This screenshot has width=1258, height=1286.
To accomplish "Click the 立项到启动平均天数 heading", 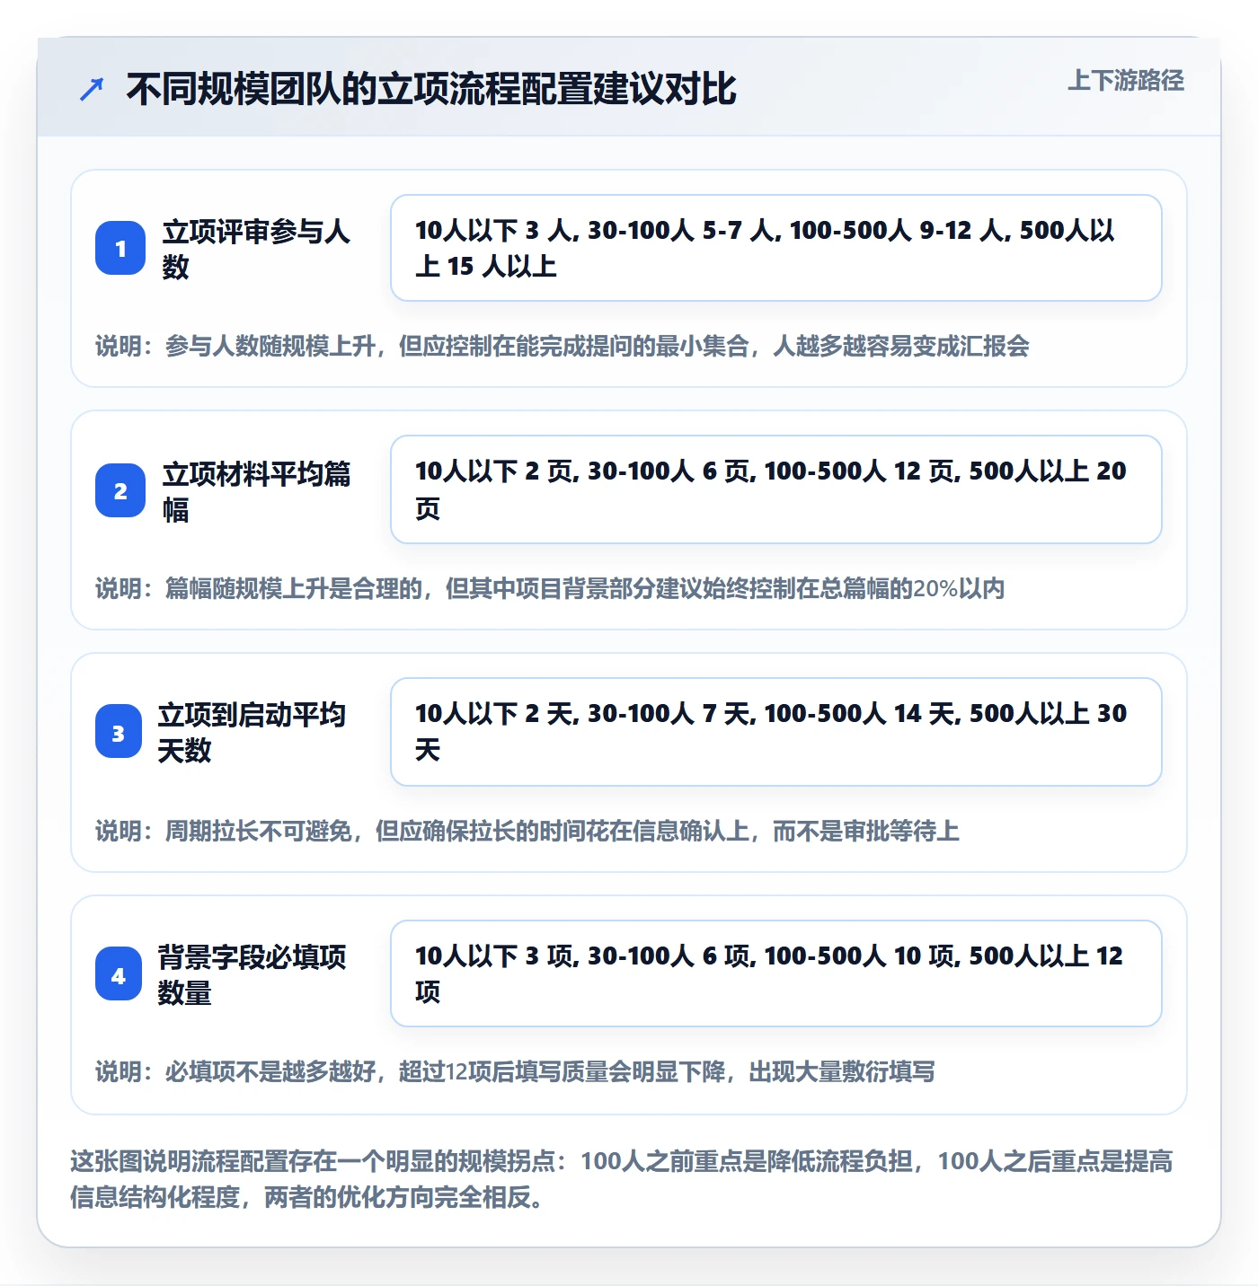I will point(252,732).
